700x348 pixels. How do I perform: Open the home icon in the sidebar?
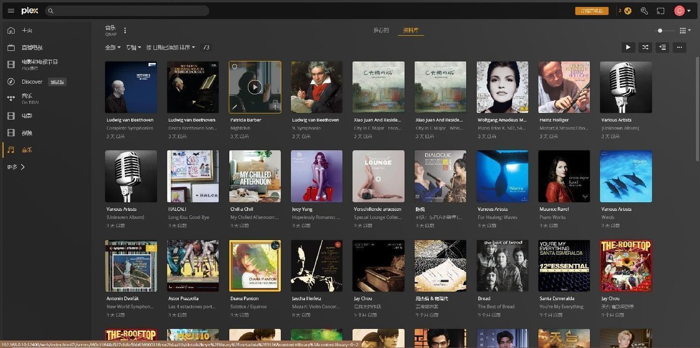click(10, 30)
